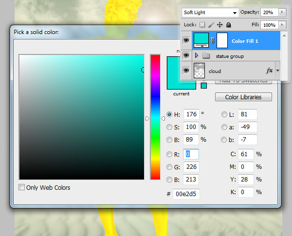This screenshot has height=236, width=292.
Task: Click the small web-safe color cube swatch
Action: 204,86
